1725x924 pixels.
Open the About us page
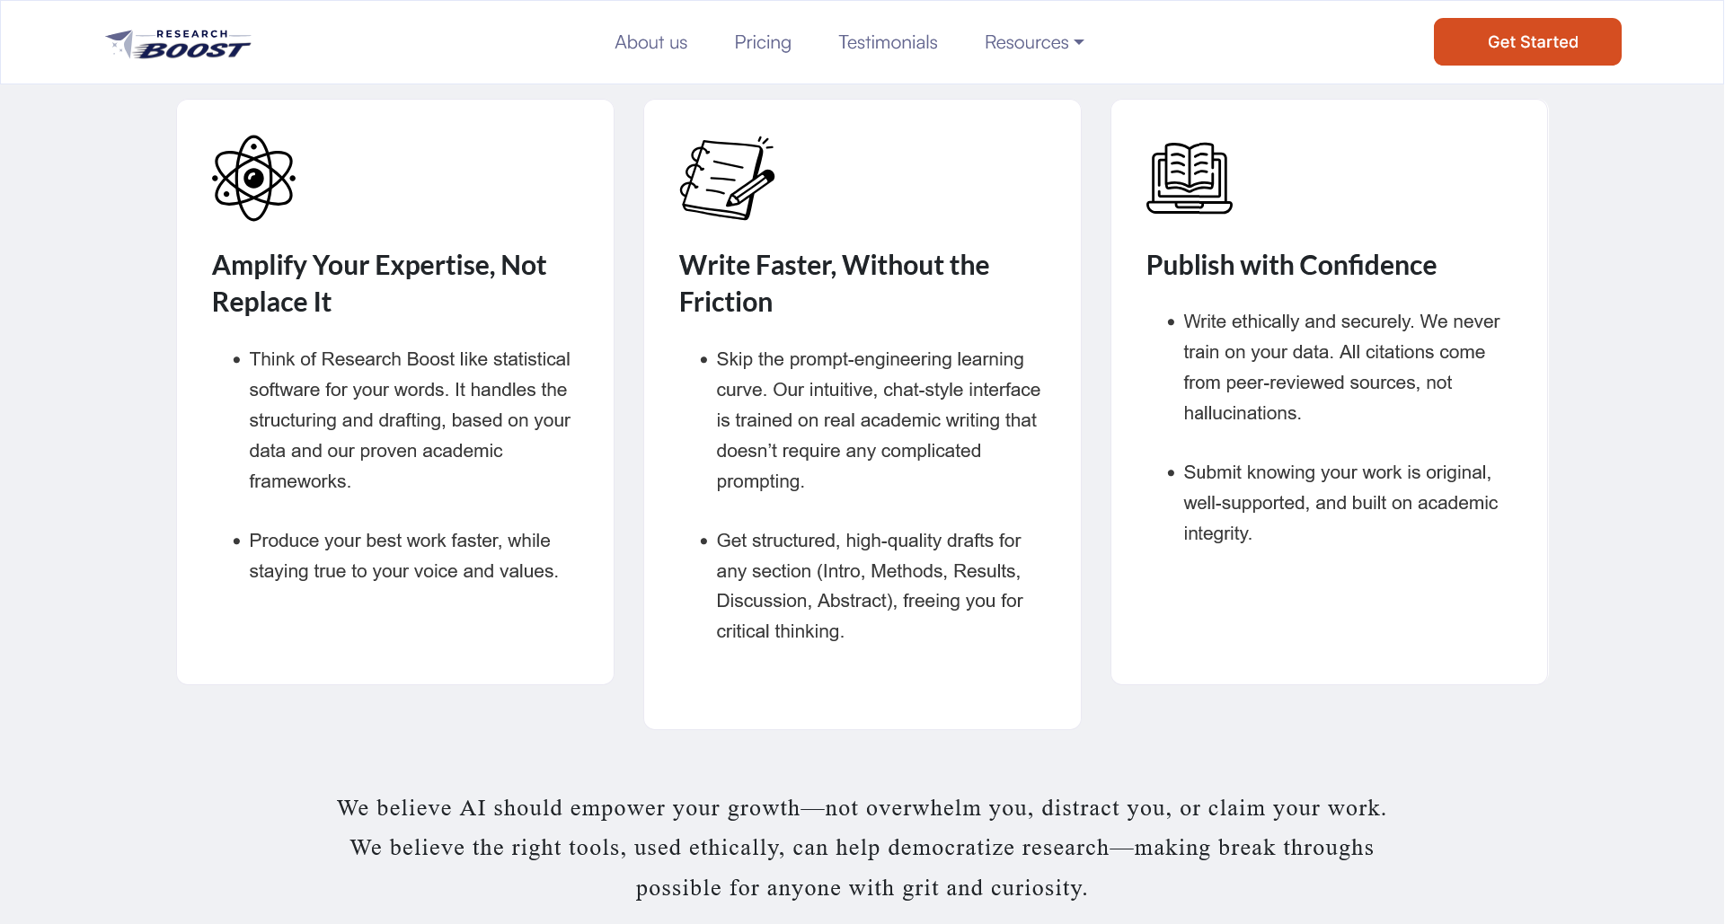pyautogui.click(x=650, y=42)
